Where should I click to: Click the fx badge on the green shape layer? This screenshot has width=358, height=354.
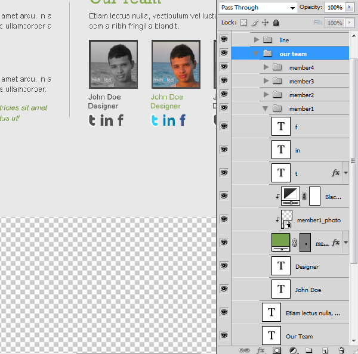point(335,242)
